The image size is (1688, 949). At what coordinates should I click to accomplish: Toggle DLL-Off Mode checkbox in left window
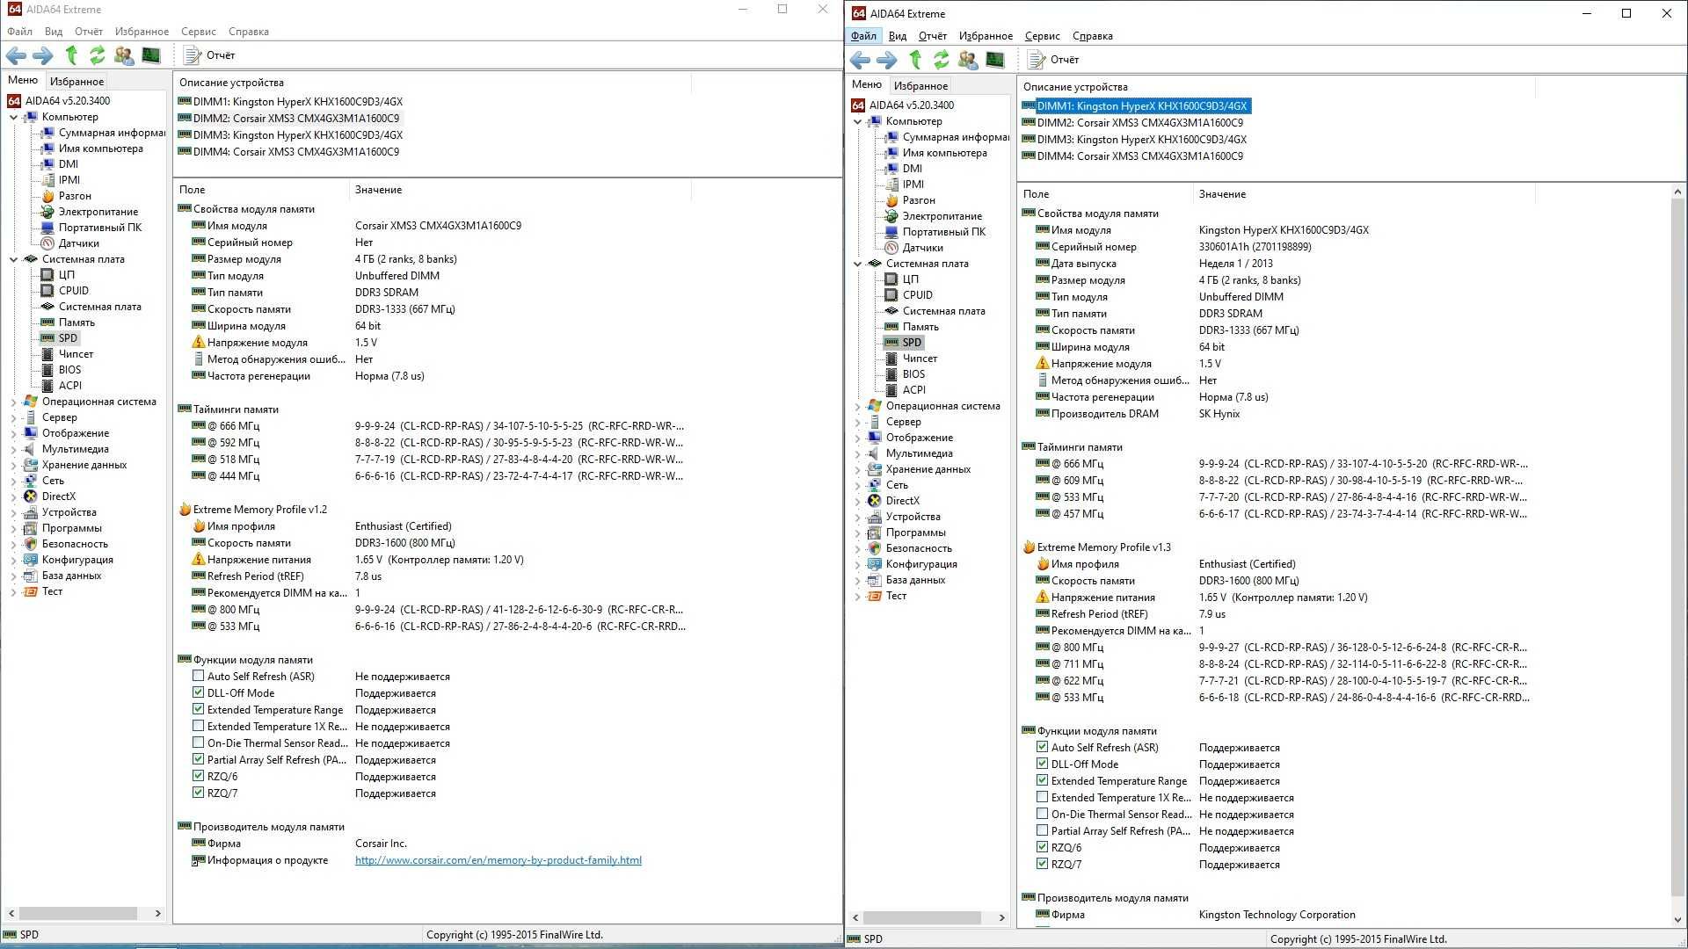click(199, 692)
